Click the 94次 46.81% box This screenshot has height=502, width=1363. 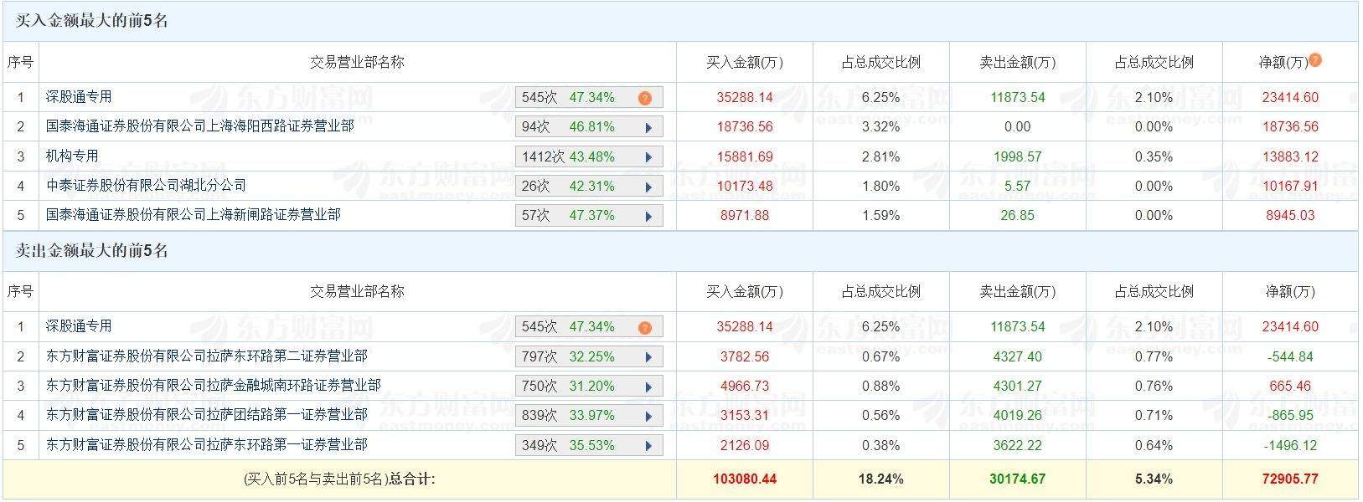[589, 127]
